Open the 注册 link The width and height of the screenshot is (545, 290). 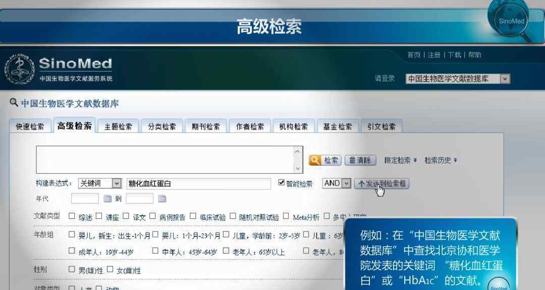point(434,55)
